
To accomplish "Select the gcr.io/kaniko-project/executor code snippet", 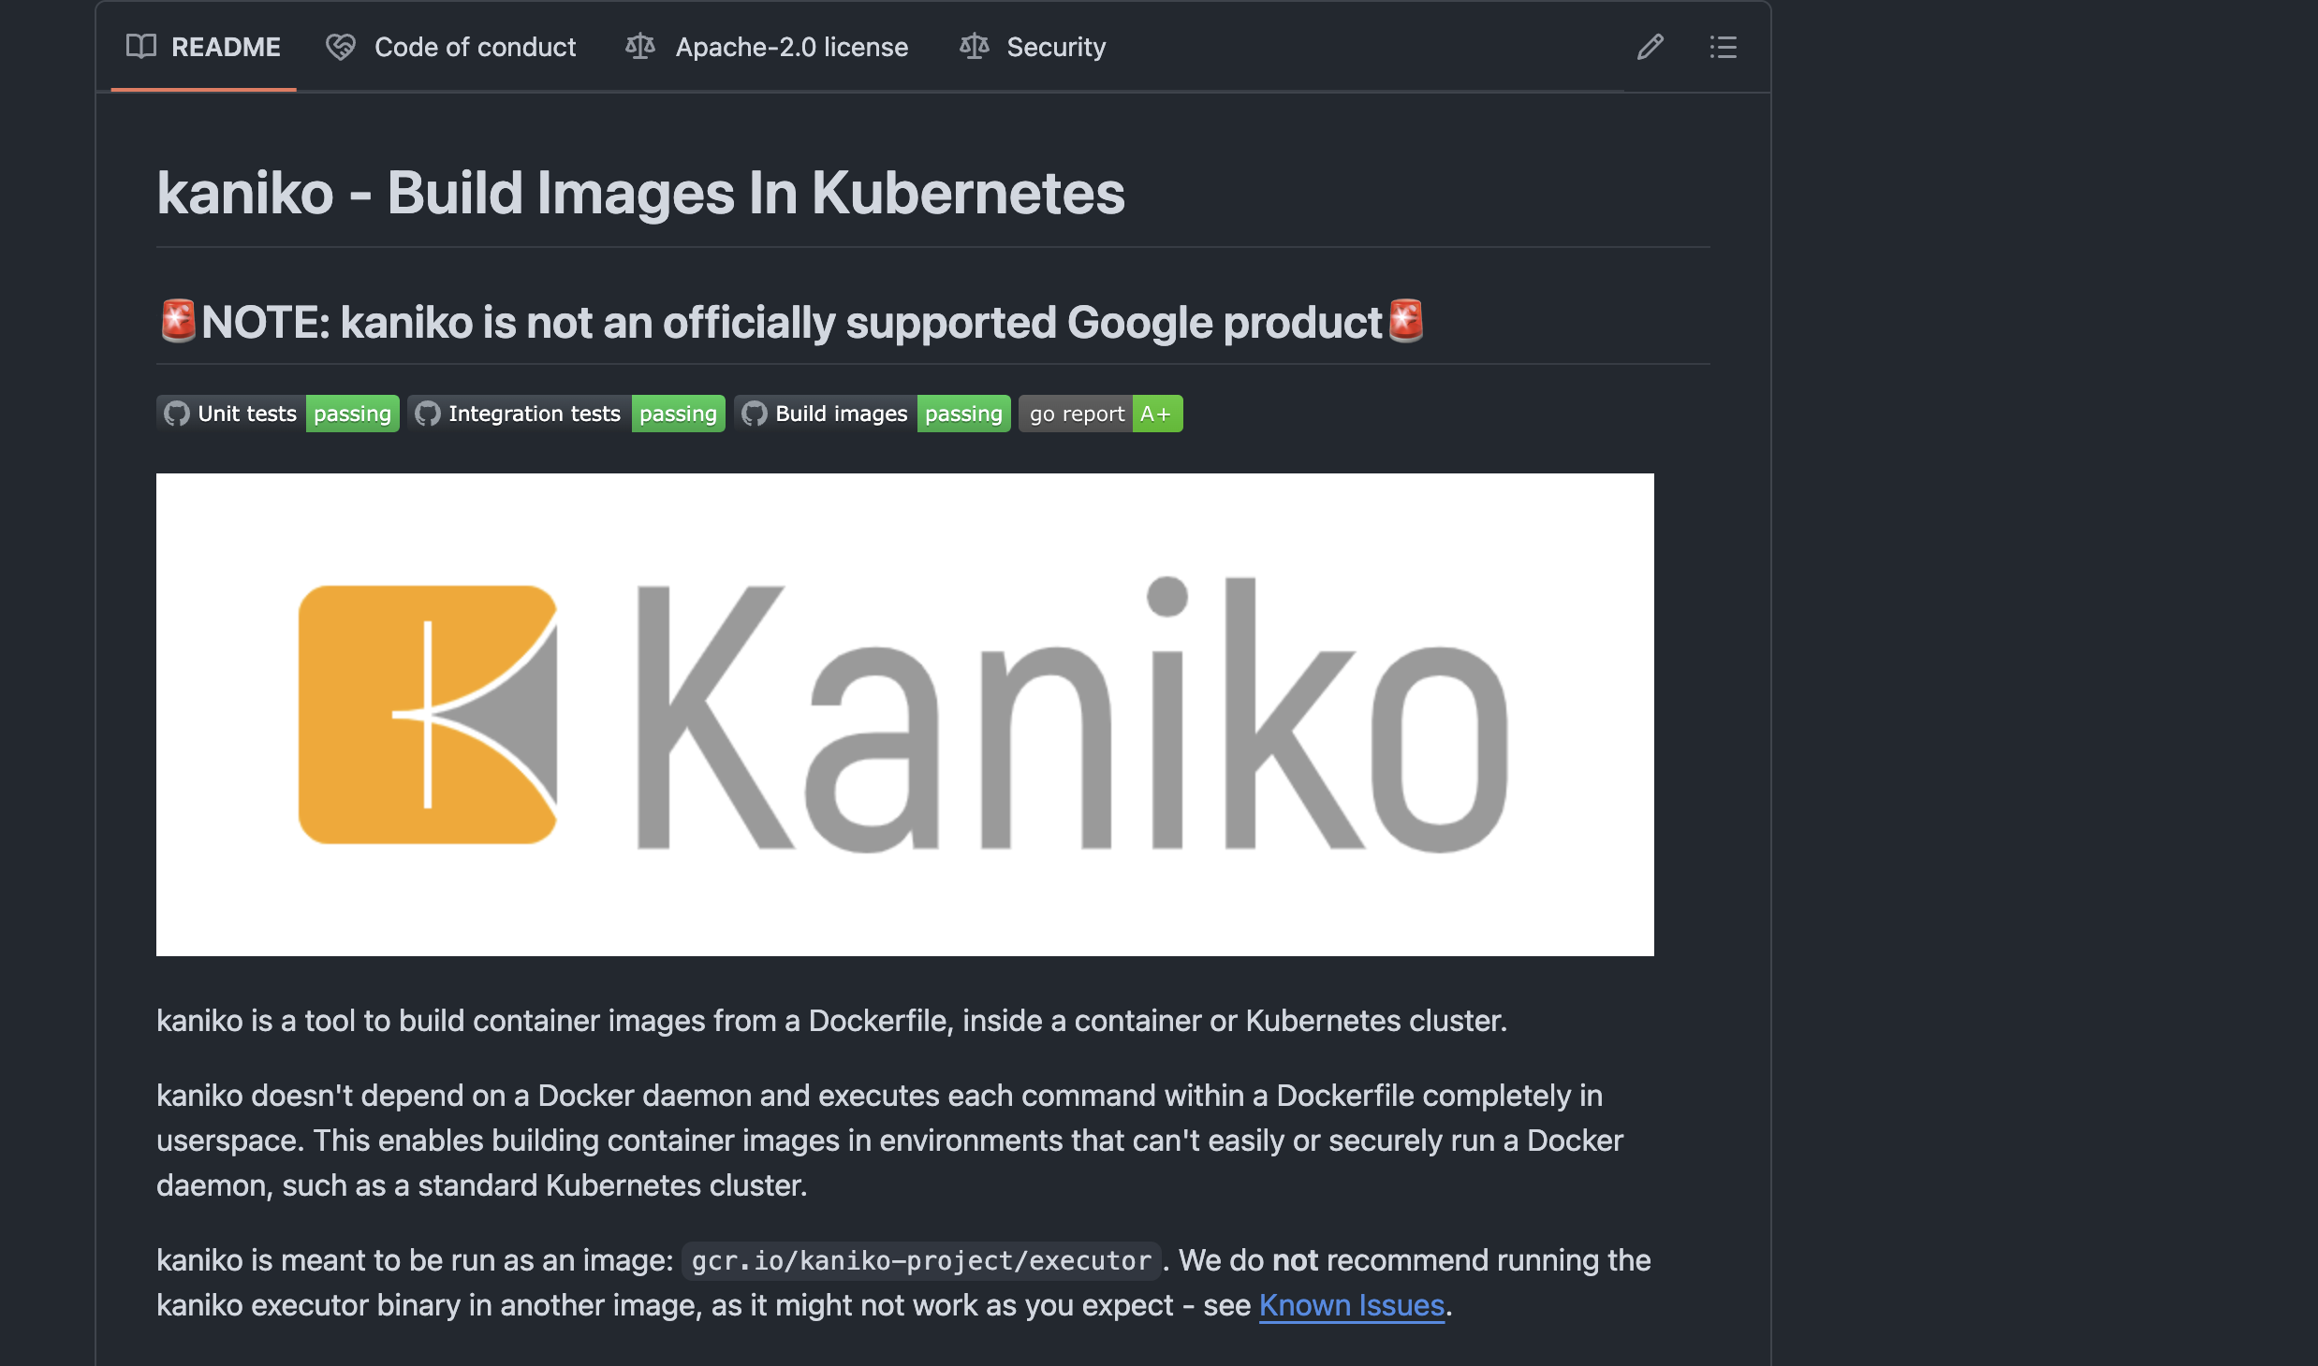I will coord(921,1260).
